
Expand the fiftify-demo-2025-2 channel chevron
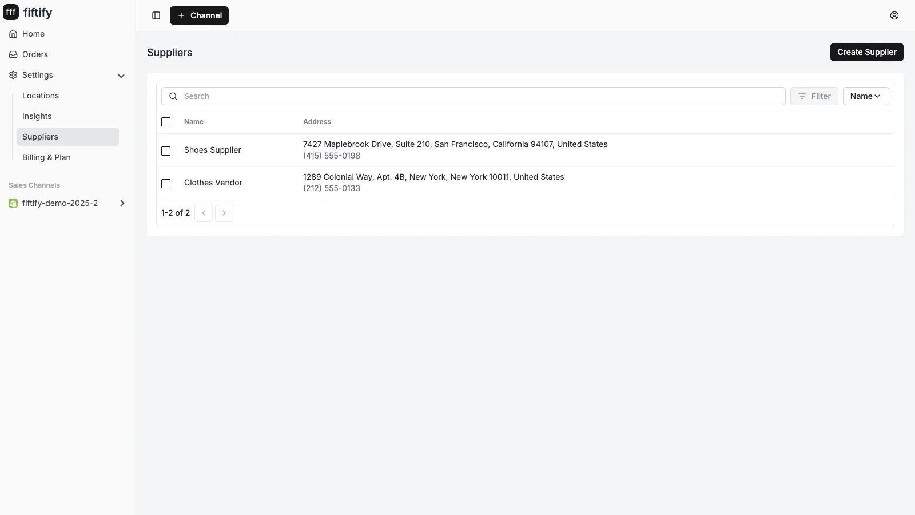pyautogui.click(x=122, y=203)
